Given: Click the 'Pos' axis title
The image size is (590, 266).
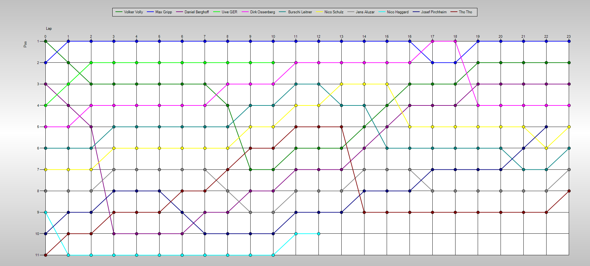Looking at the screenshot, I should coord(25,44).
